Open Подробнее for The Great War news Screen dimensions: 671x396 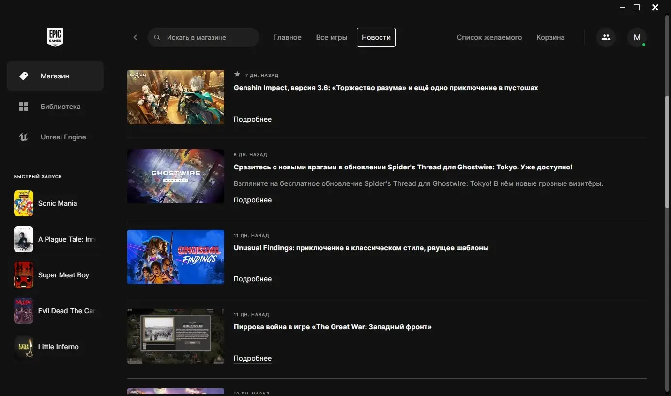pyautogui.click(x=253, y=358)
